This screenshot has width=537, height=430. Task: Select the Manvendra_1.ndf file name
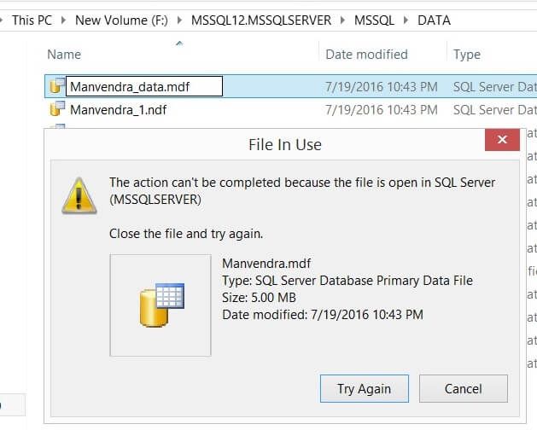118,110
